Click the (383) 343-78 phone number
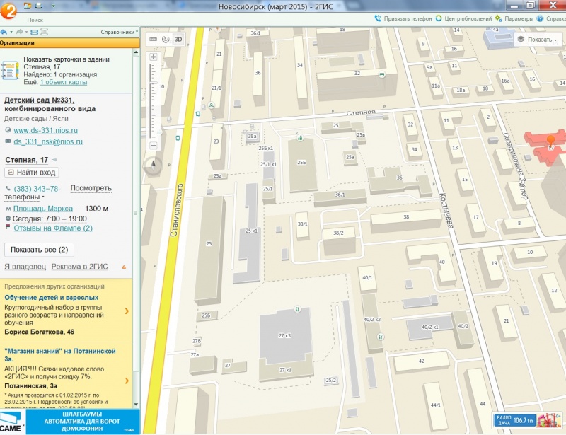The height and width of the screenshot is (435, 566). (36, 188)
